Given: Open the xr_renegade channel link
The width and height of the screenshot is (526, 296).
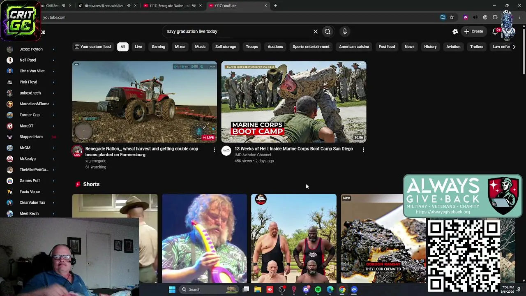Looking at the screenshot, I should [x=96, y=161].
